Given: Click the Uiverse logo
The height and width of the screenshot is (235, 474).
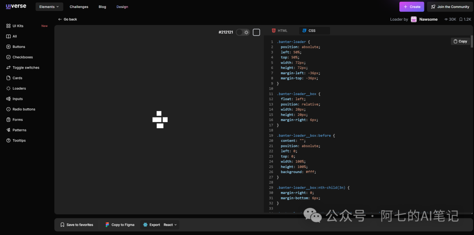Looking at the screenshot, I should click(x=16, y=6).
